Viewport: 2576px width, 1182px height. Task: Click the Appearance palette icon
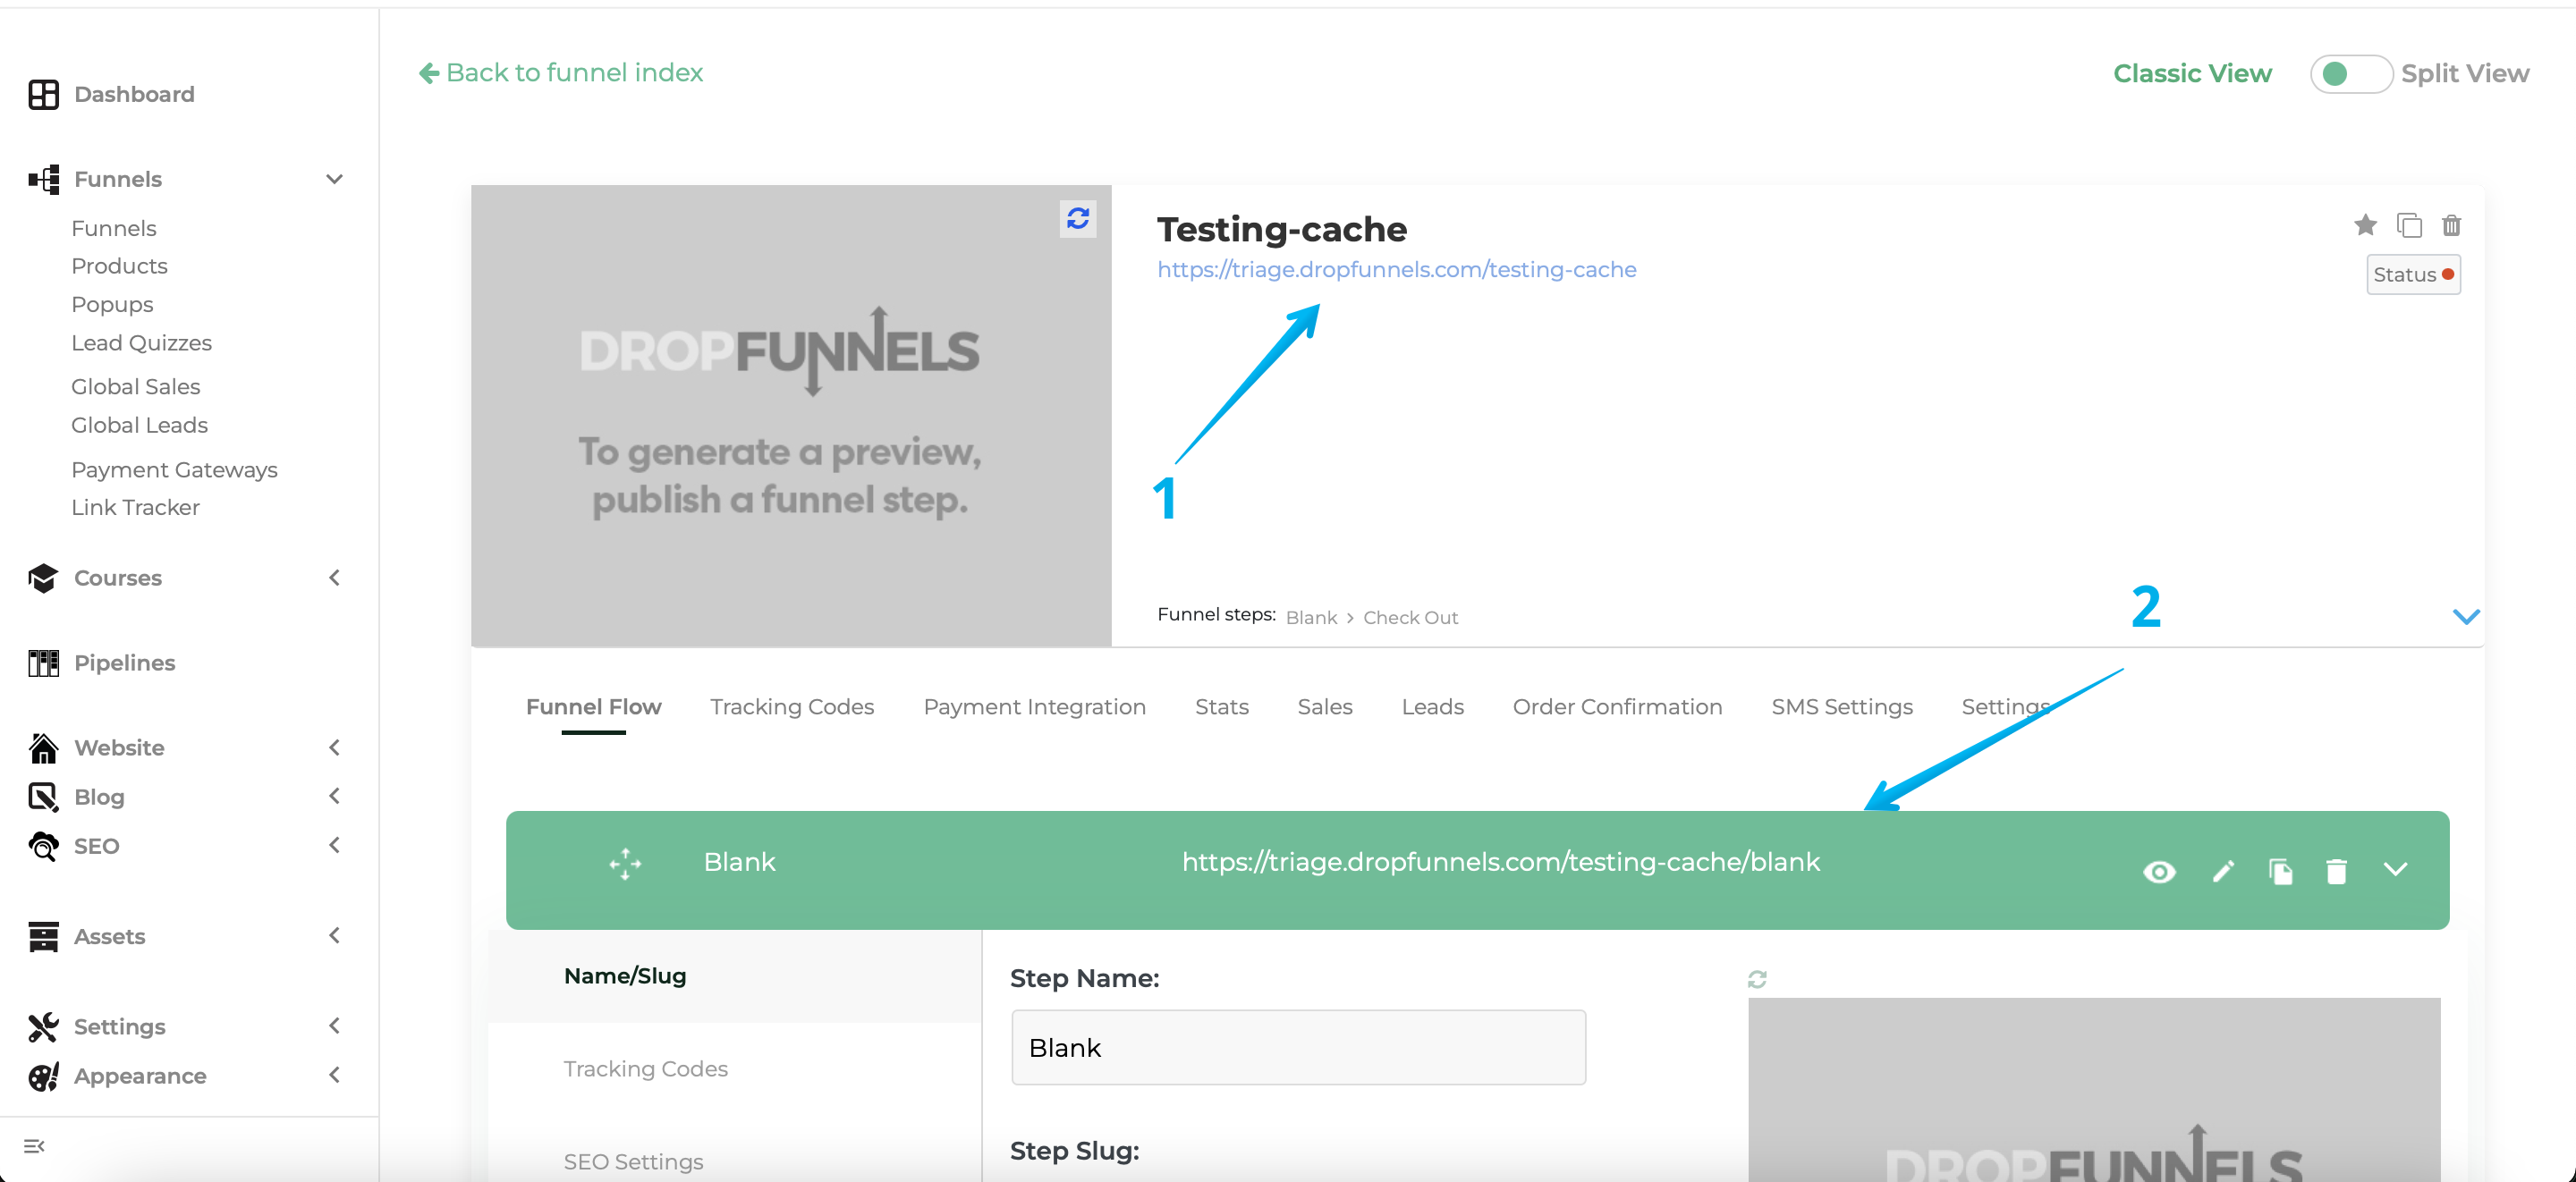(x=43, y=1076)
